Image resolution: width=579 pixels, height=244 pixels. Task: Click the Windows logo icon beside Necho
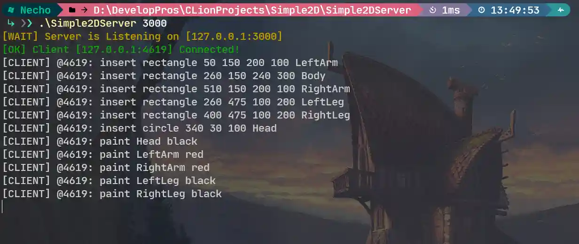[10, 10]
